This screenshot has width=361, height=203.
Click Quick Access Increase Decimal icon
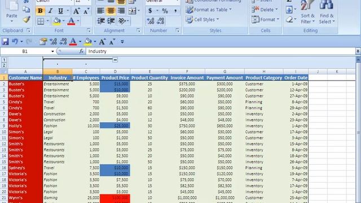[53, 42]
